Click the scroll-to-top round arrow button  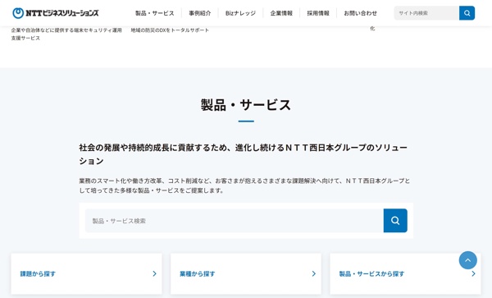coord(468,260)
